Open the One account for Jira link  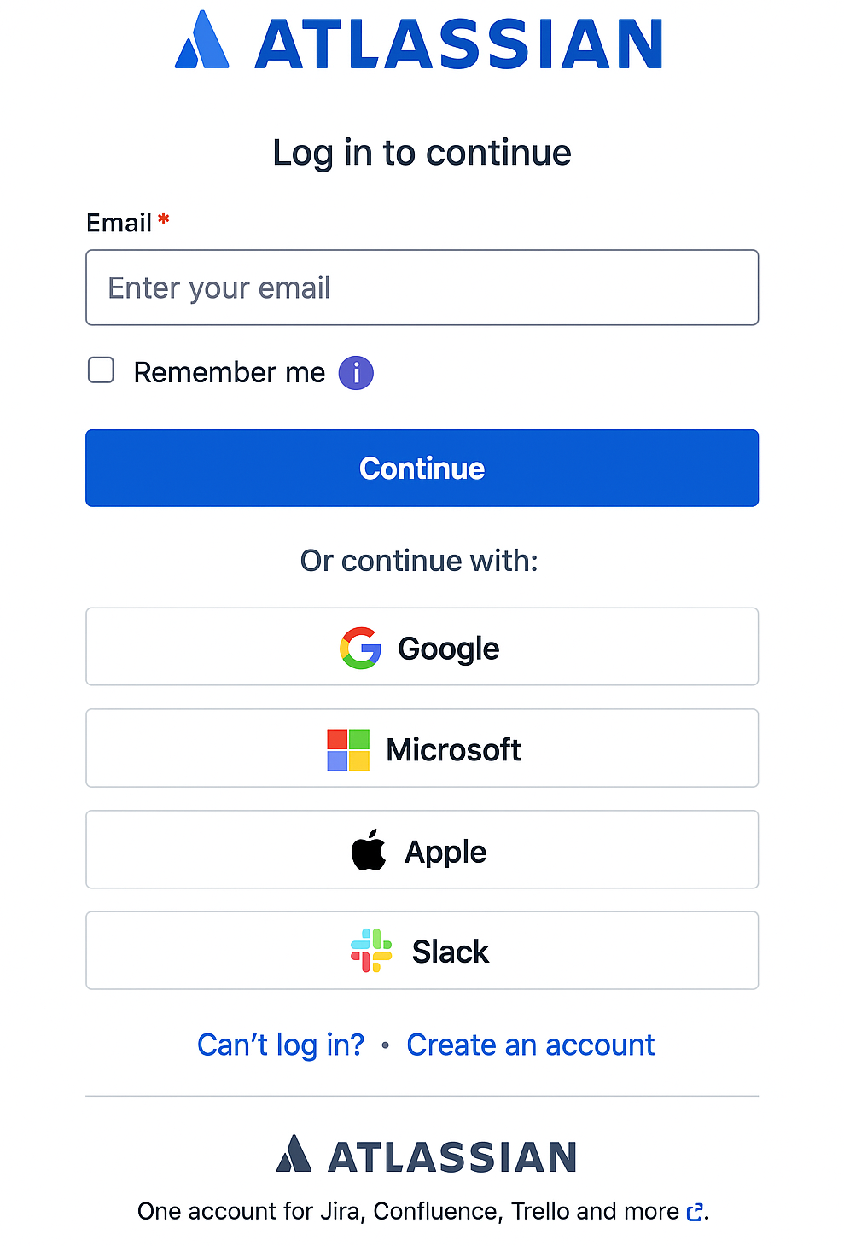point(408,1212)
